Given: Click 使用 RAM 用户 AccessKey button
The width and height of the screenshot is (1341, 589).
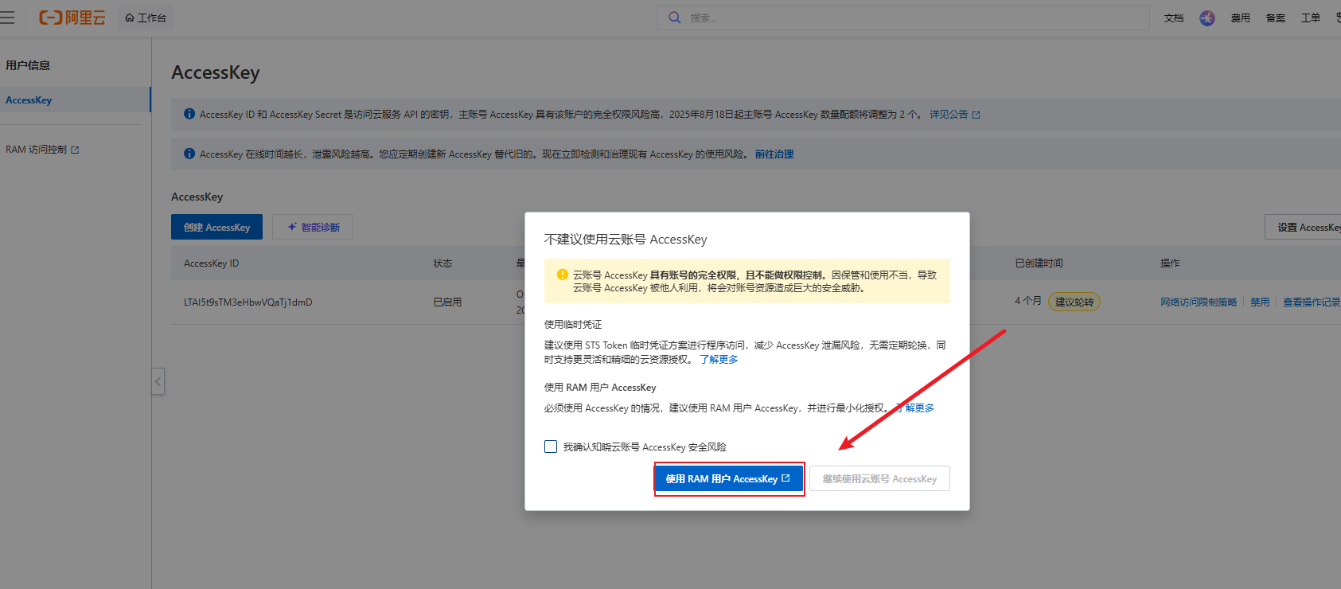Looking at the screenshot, I should point(728,479).
